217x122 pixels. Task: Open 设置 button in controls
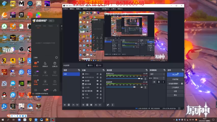175,91
